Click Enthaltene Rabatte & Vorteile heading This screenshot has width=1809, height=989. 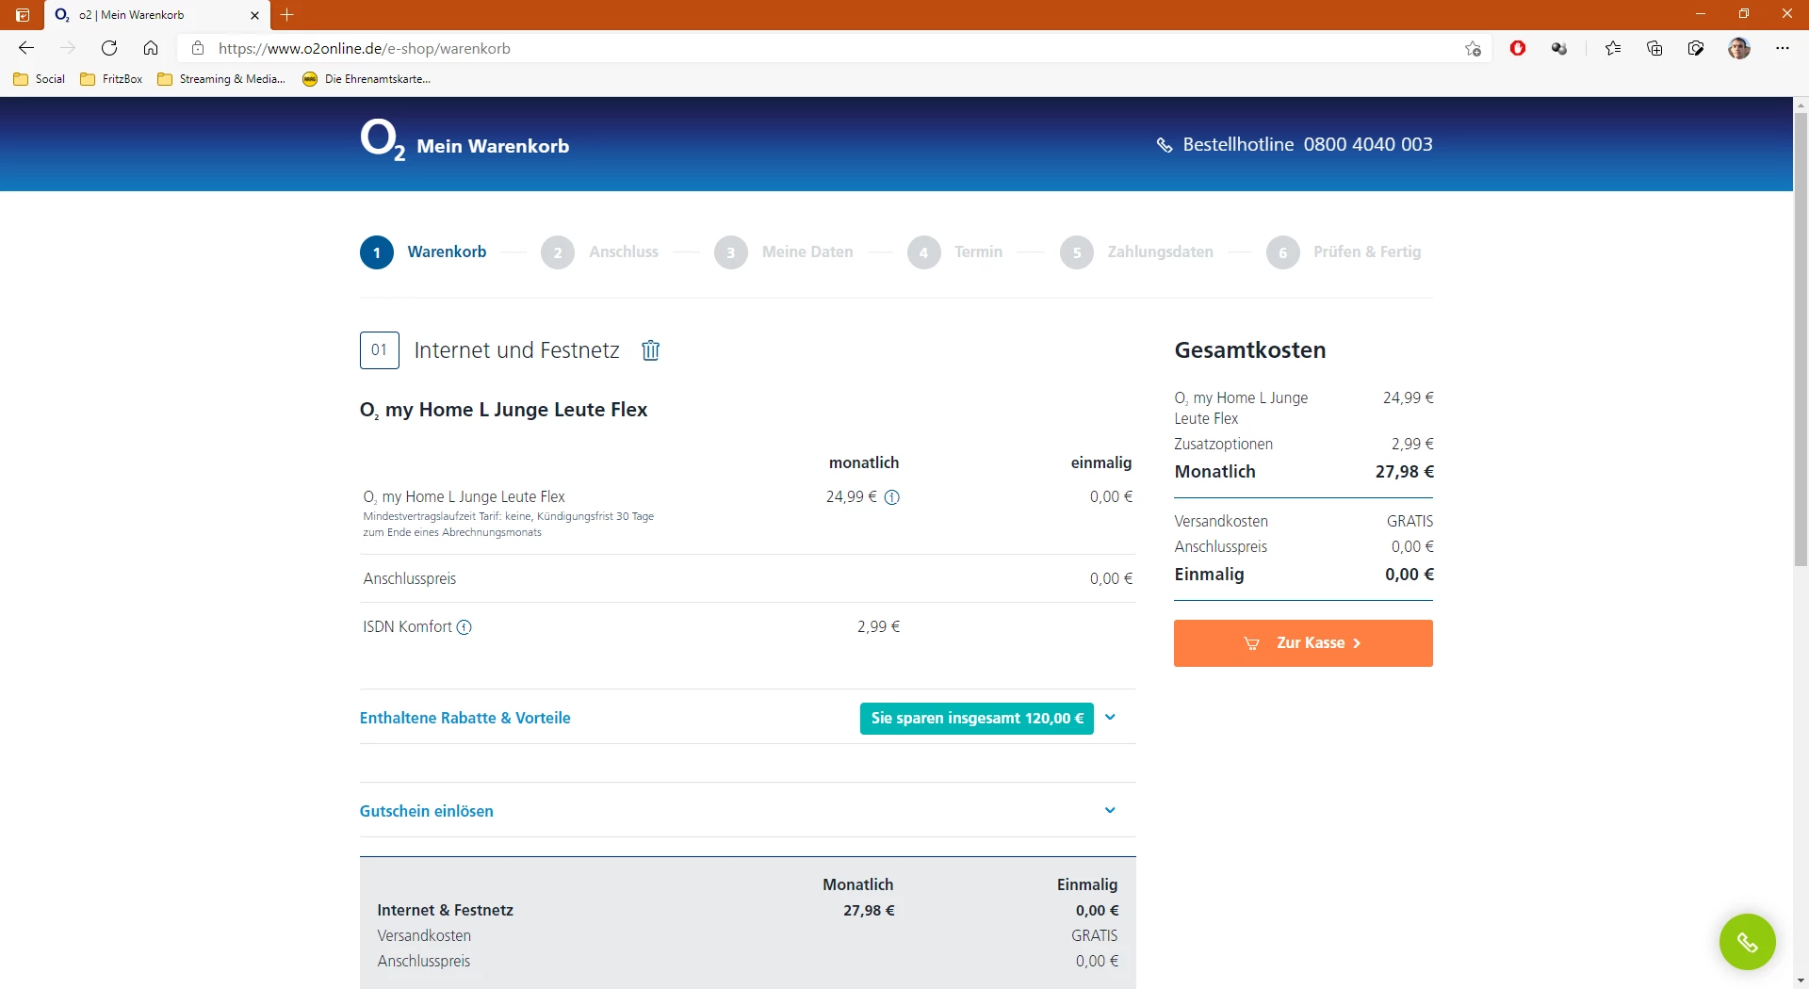[464, 718]
